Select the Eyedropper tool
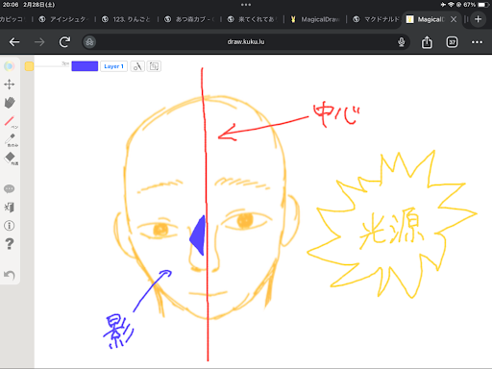492x369 pixels. pos(11,140)
